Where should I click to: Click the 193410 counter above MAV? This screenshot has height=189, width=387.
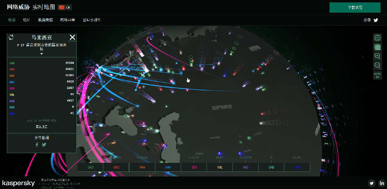coord(142,157)
